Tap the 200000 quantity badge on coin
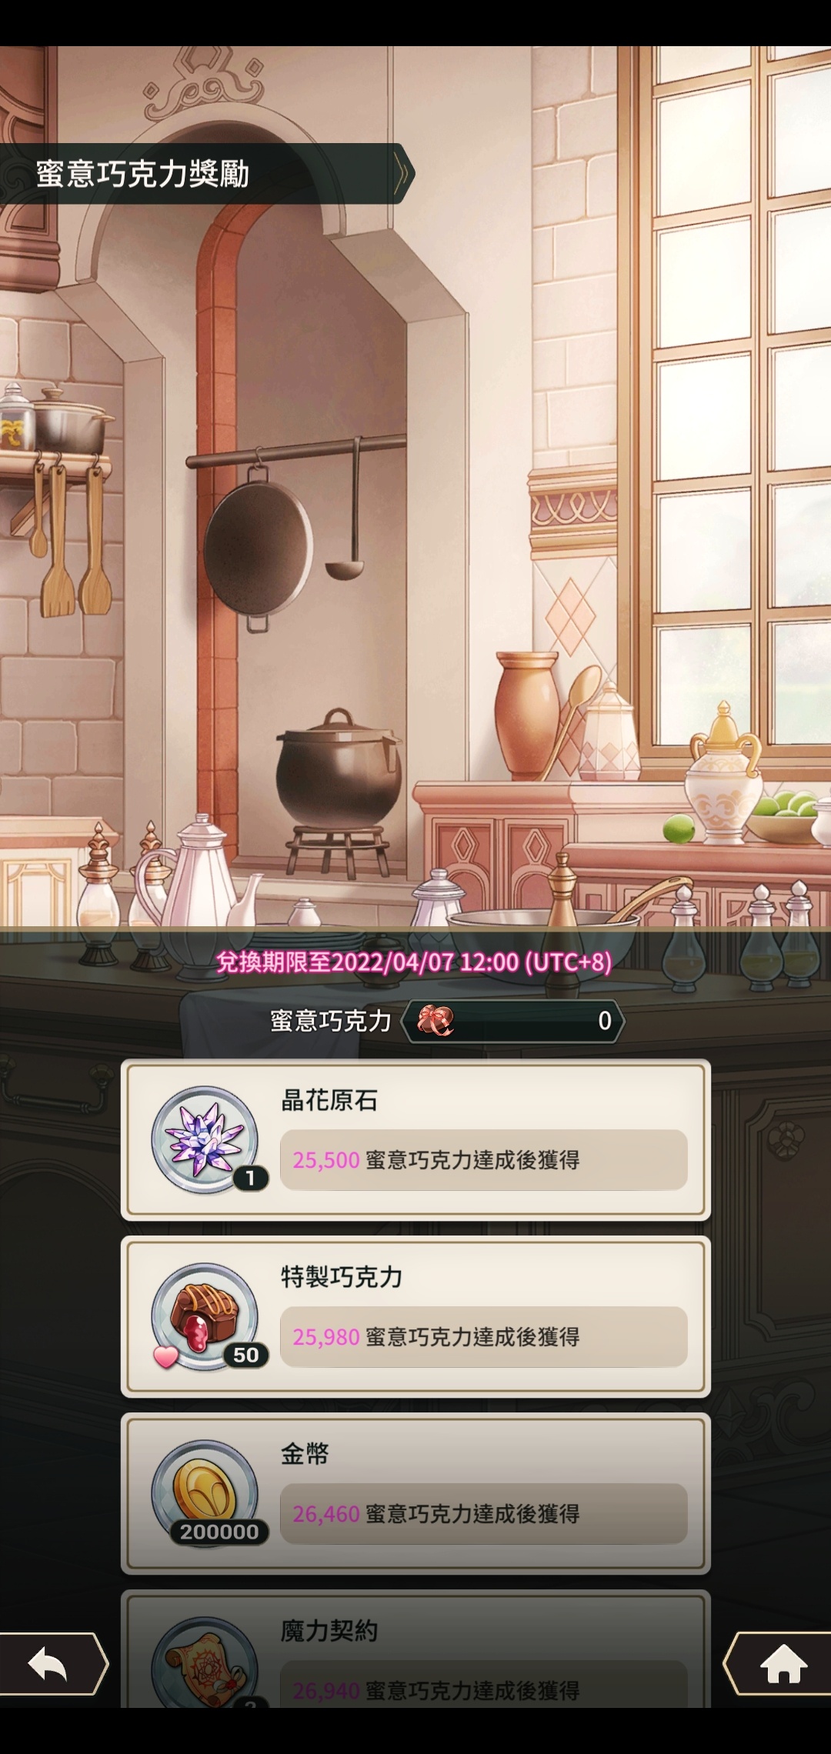 [219, 1532]
